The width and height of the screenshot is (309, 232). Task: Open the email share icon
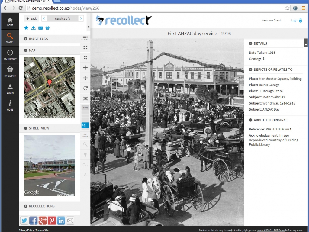(x=40, y=27)
